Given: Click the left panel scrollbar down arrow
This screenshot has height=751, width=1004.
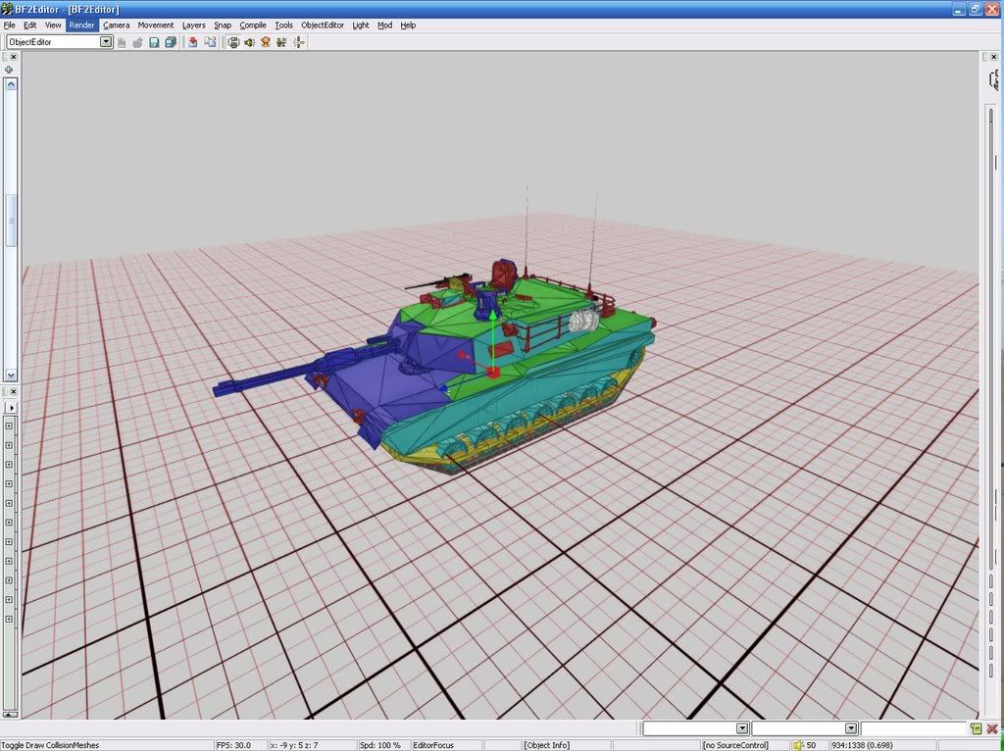Looking at the screenshot, I should [11, 375].
